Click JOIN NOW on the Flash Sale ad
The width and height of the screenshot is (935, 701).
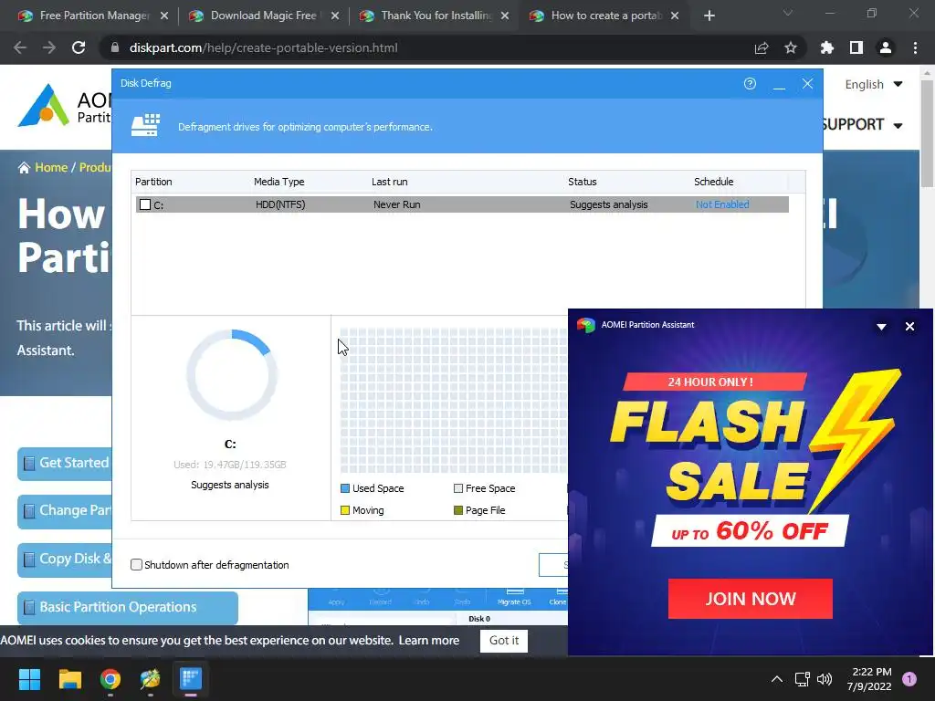click(x=751, y=599)
